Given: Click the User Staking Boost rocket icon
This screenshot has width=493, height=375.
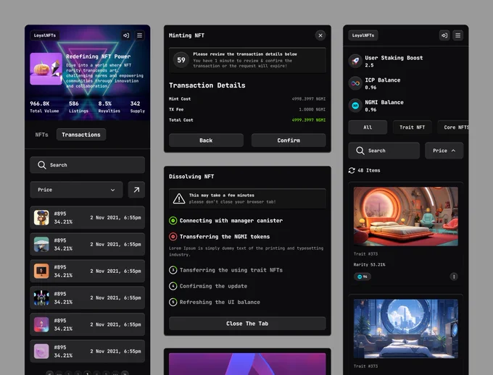Looking at the screenshot, I should point(355,61).
